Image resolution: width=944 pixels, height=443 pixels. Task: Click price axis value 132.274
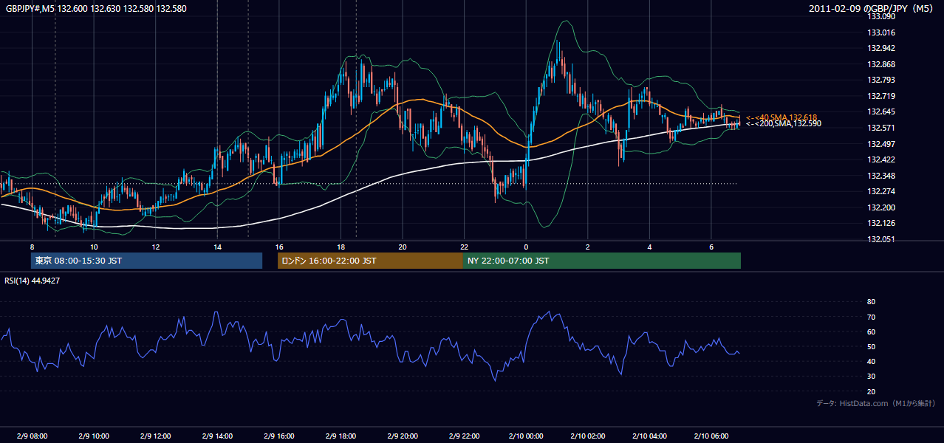[x=881, y=191]
